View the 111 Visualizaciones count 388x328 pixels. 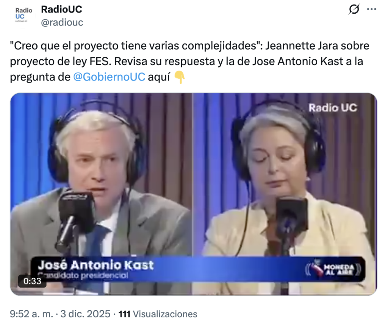(158, 314)
